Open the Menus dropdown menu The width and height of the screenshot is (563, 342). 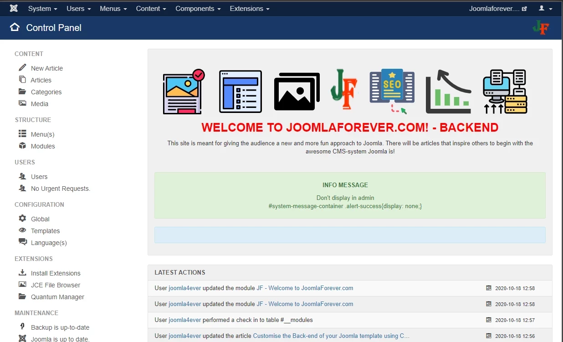coord(113,9)
